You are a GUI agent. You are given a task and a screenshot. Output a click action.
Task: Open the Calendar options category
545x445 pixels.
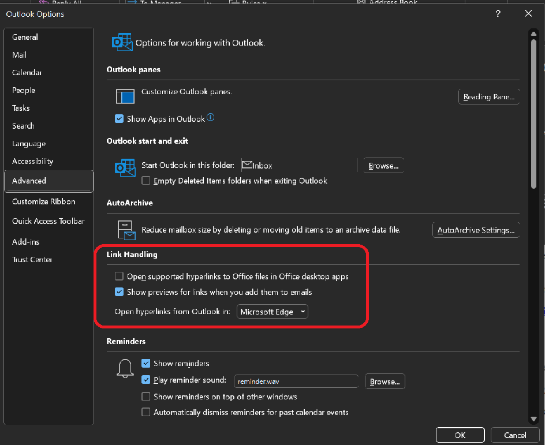[48, 73]
